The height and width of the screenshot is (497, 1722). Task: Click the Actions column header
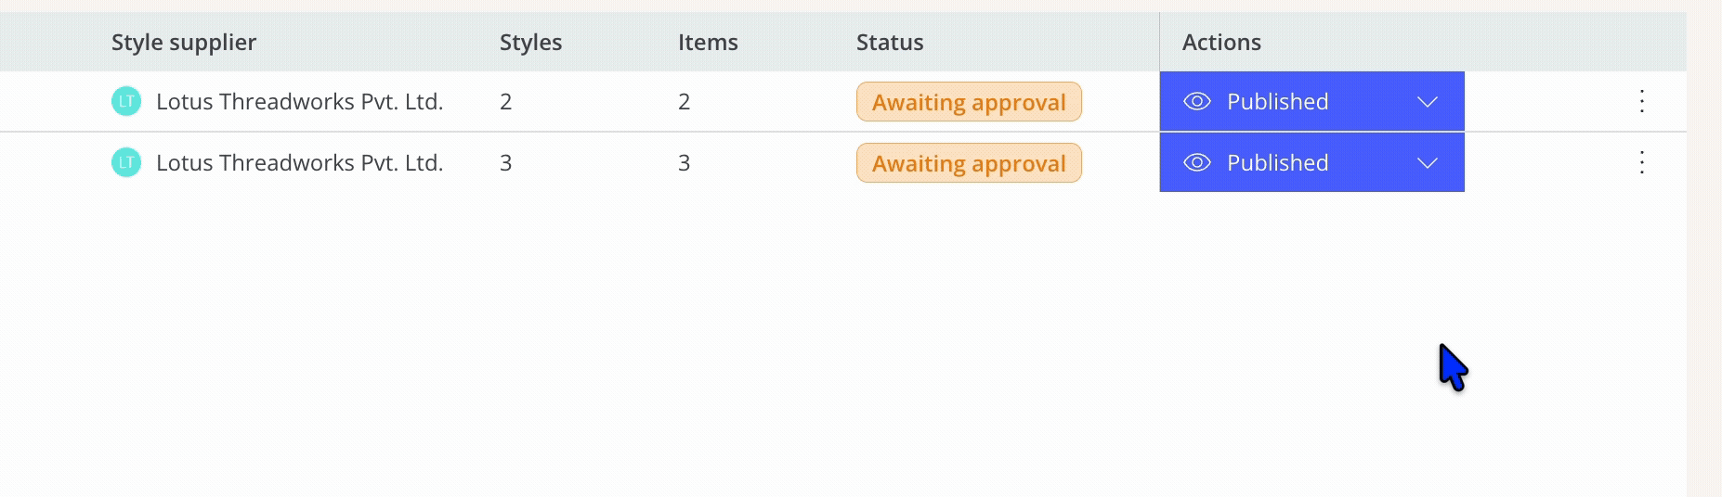tap(1221, 42)
